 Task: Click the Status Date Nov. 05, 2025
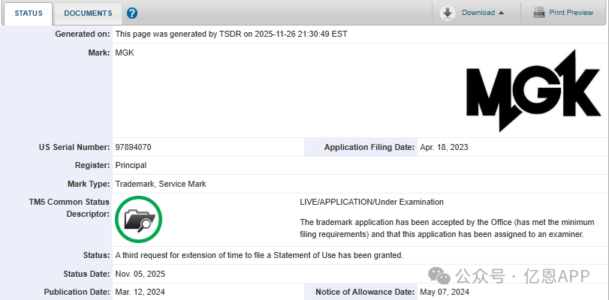point(140,274)
